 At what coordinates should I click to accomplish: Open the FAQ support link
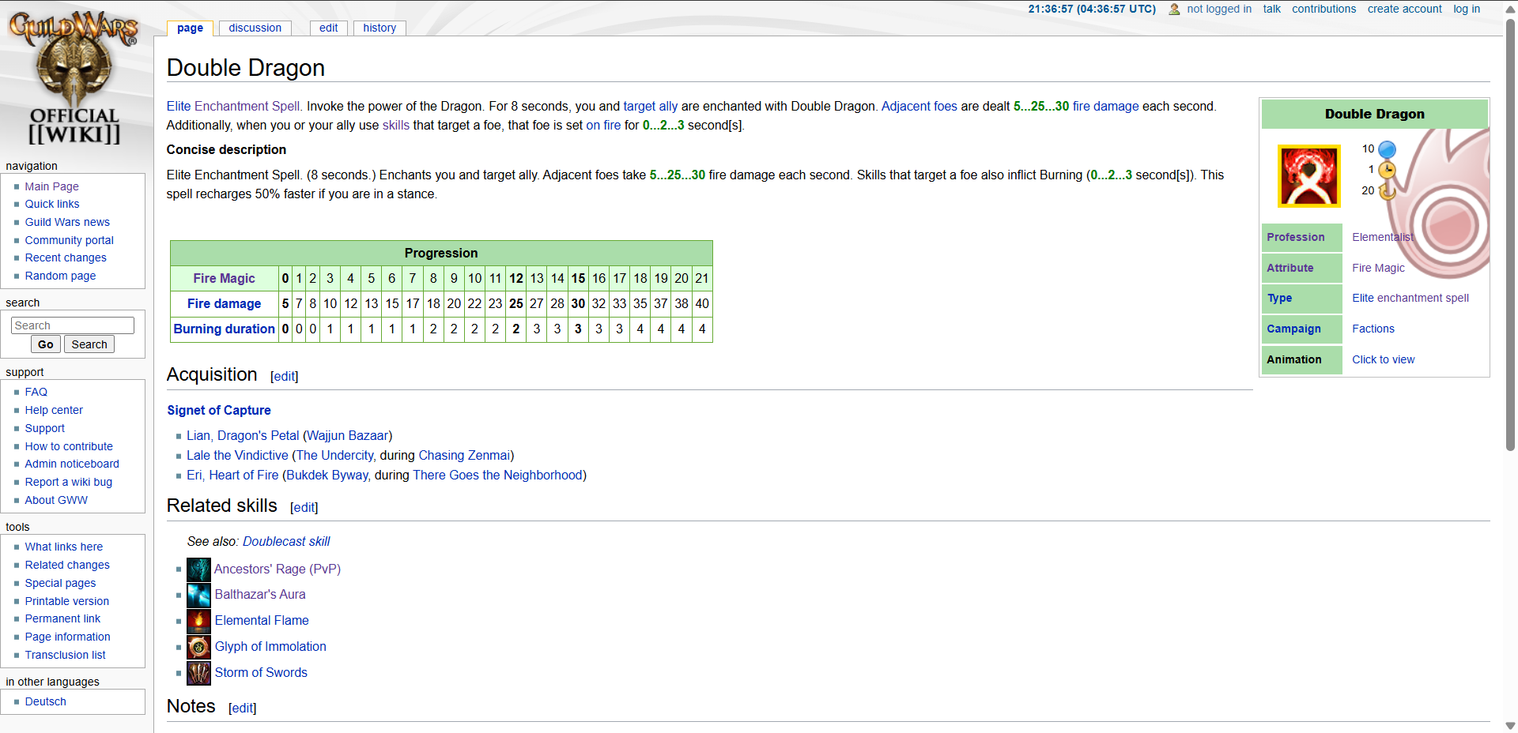pos(36,392)
